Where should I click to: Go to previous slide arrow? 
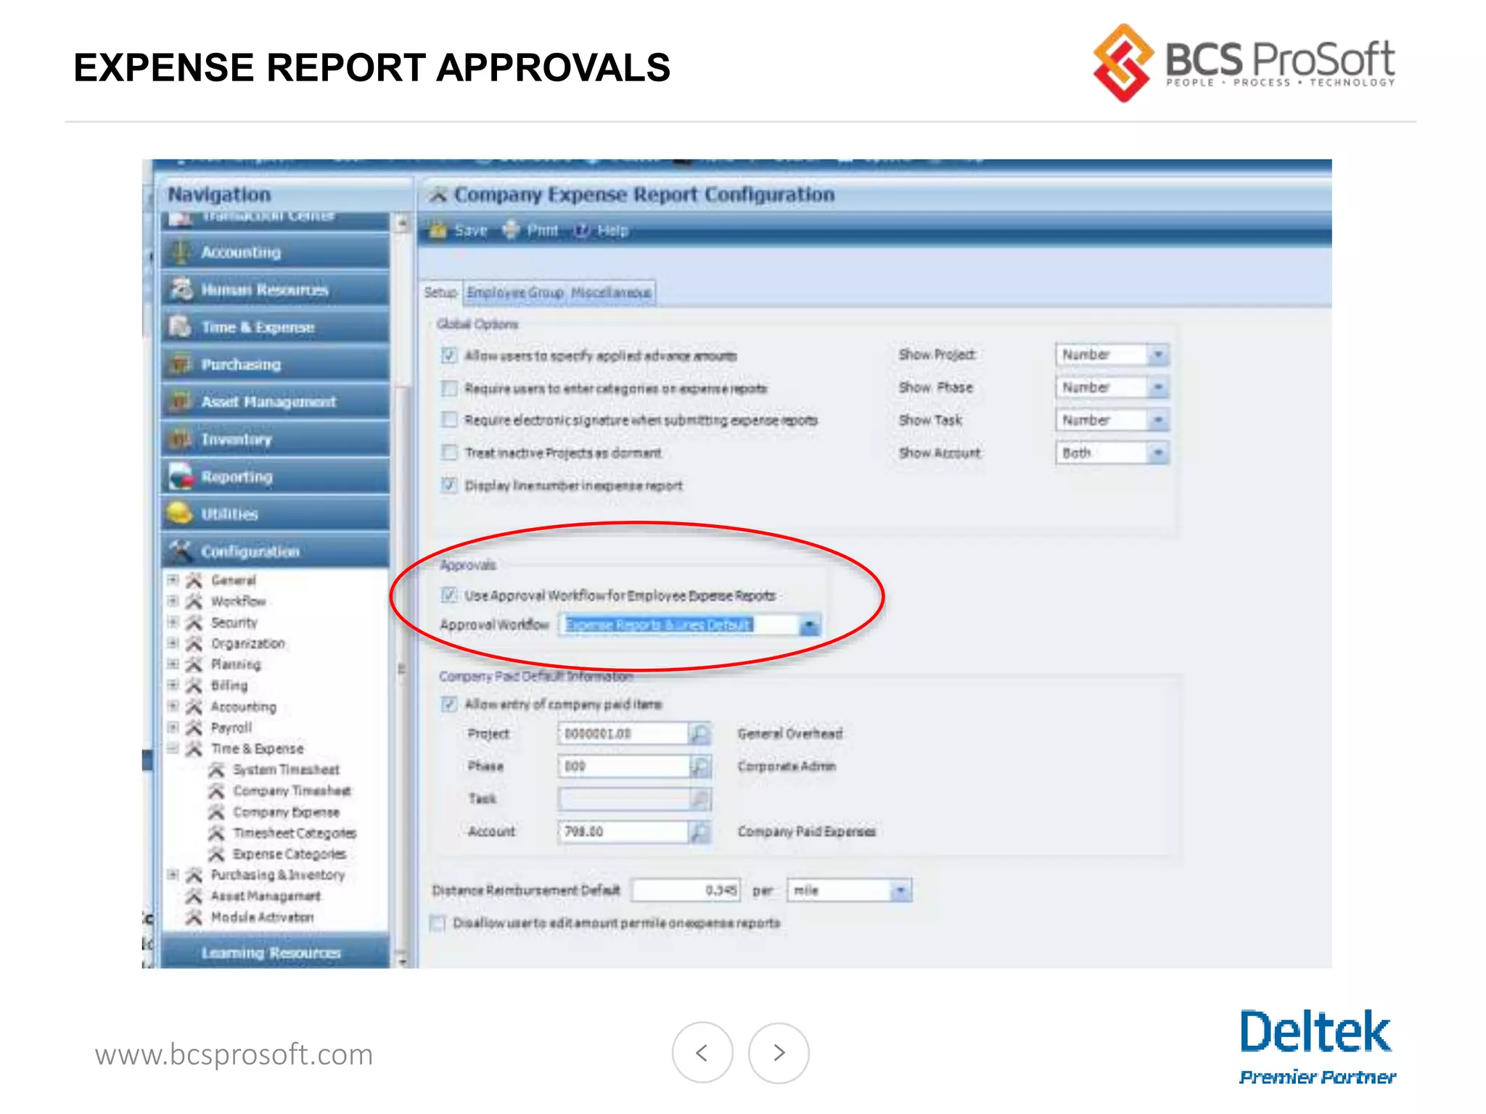click(702, 1052)
